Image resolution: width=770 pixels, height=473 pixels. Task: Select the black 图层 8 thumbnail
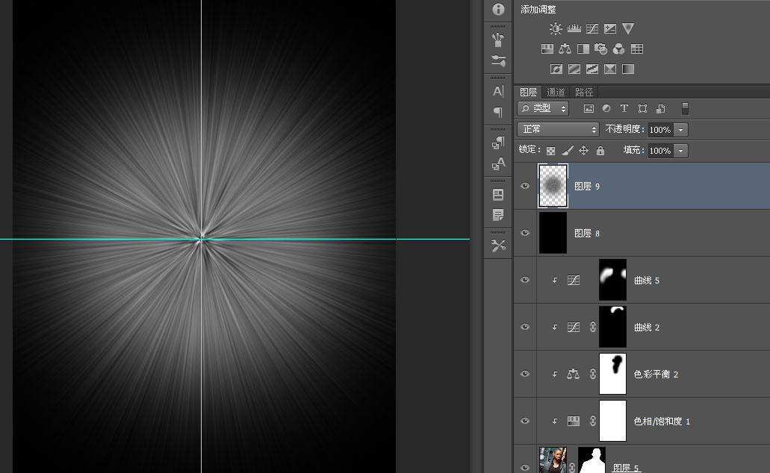coord(553,233)
